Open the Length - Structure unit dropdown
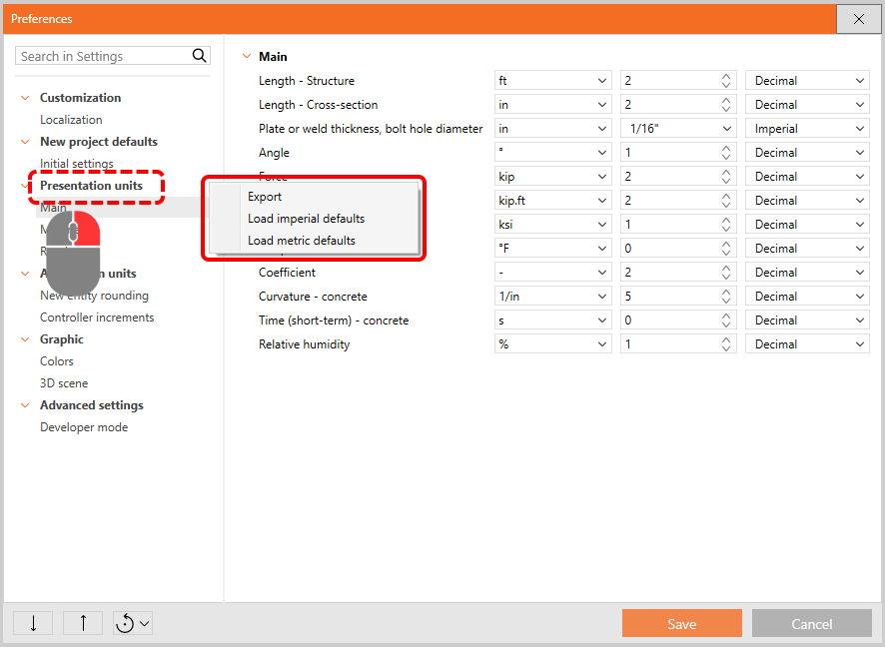 pos(553,81)
